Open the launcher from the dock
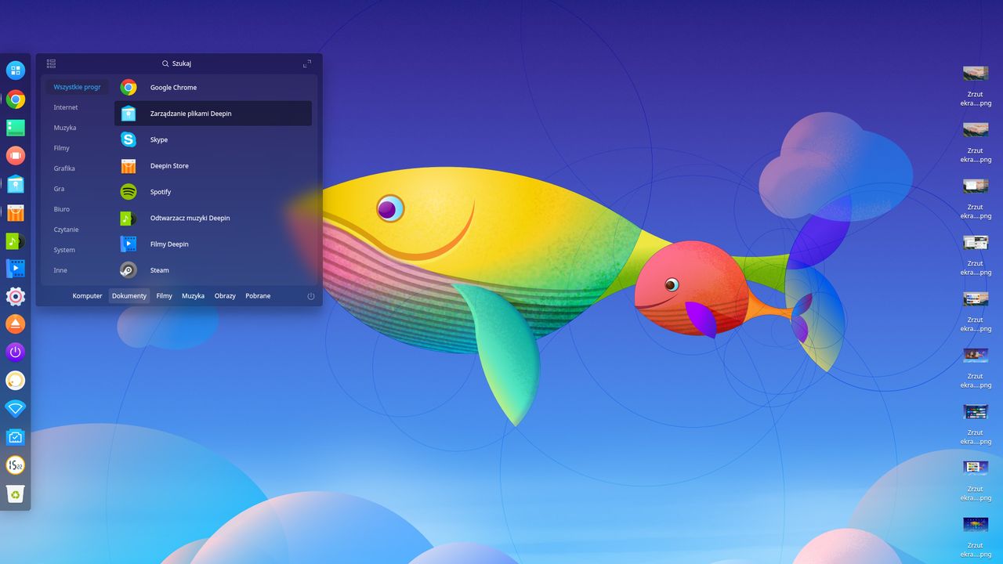Image resolution: width=1003 pixels, height=564 pixels. pyautogui.click(x=16, y=70)
